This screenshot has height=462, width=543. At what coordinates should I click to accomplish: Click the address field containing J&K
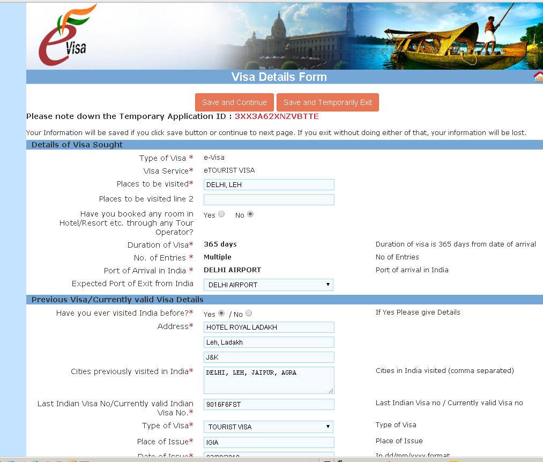click(x=269, y=357)
